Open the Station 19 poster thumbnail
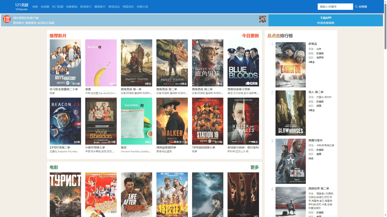Screen dimensions: 387x217 point(208,121)
